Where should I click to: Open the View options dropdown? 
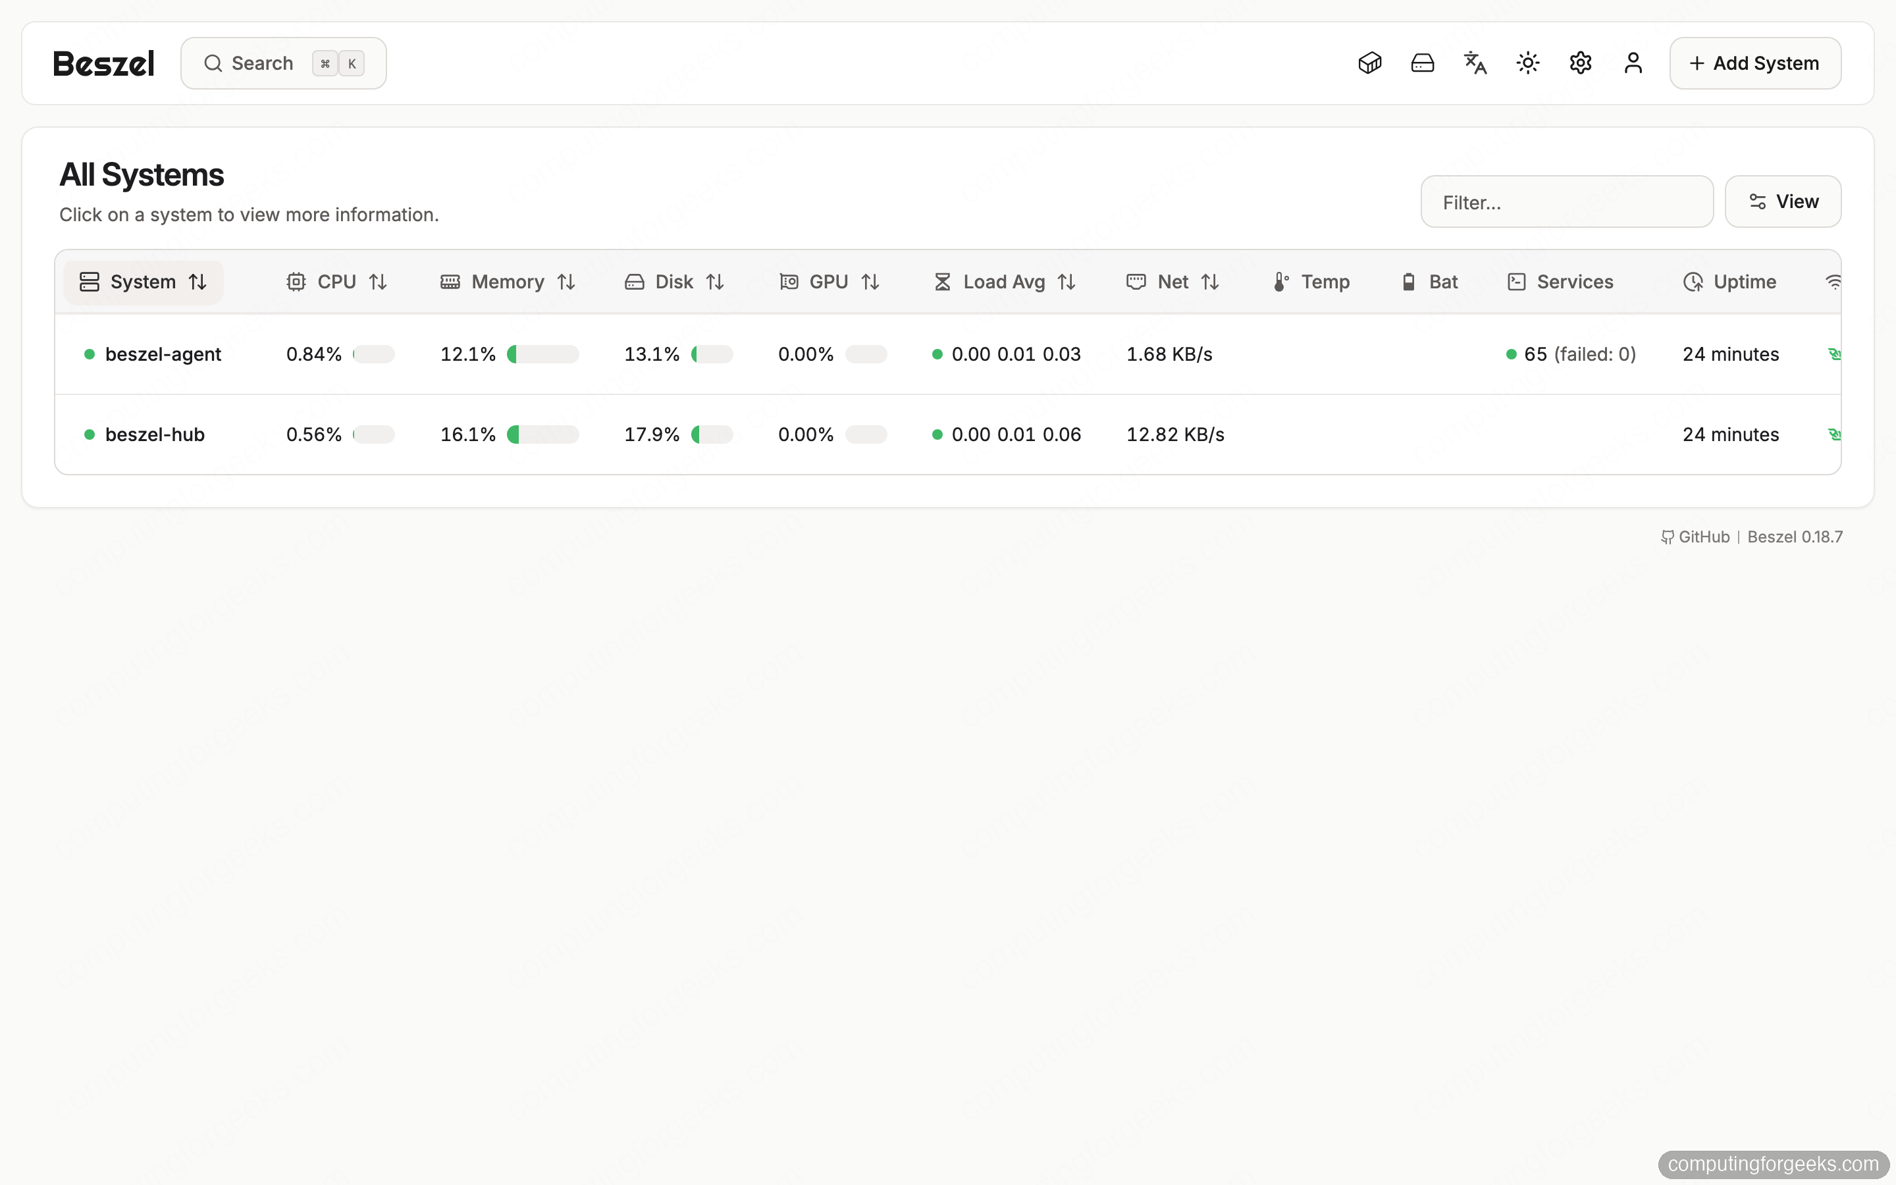pyautogui.click(x=1782, y=201)
